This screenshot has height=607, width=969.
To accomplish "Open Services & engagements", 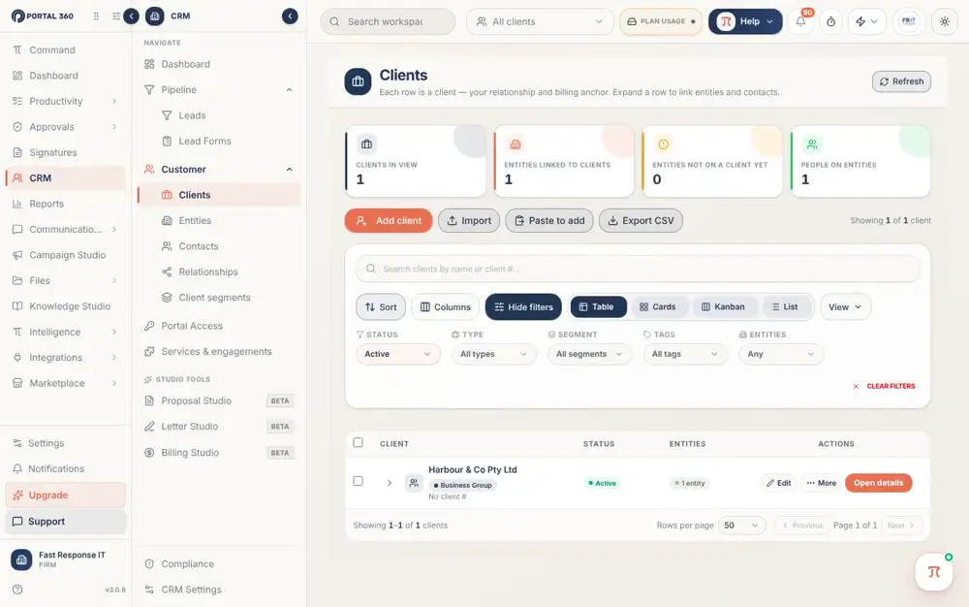I will [x=219, y=352].
